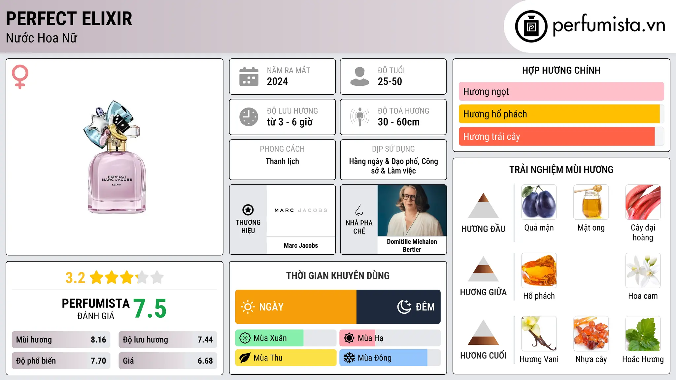Select the Hổ phách note image

539,270
